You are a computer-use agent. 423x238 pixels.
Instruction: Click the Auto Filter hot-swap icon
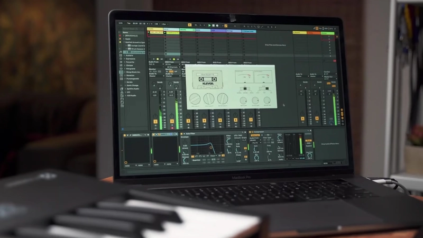[x=242, y=133]
